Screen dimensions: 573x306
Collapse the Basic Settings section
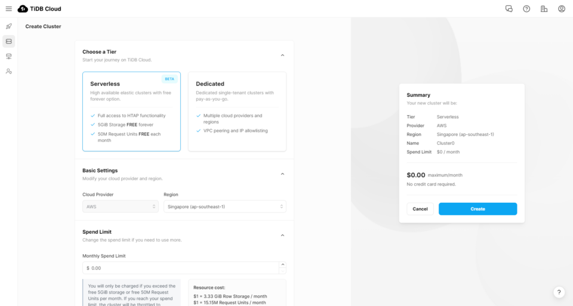coord(282,174)
